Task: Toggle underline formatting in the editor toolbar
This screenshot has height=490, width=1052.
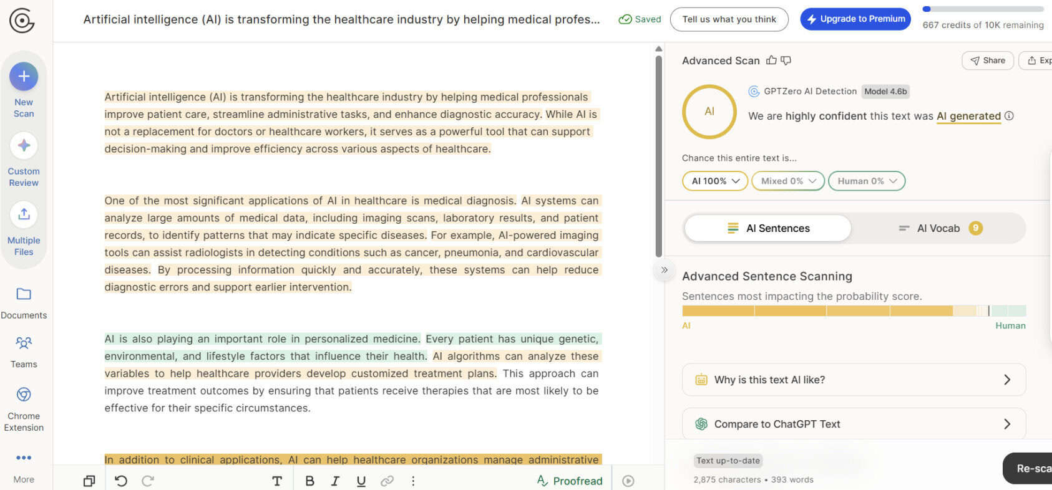Action: point(361,481)
